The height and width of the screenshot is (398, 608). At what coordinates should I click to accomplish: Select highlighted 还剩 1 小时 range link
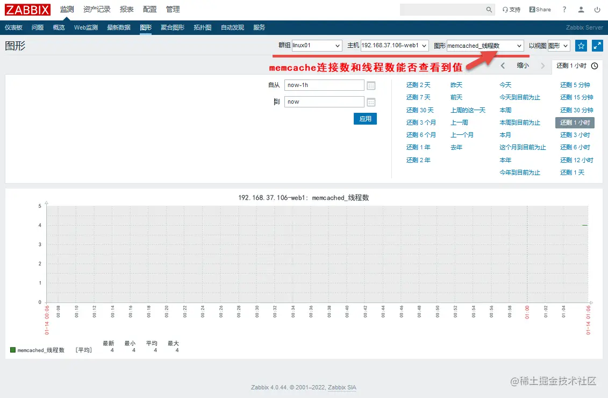coord(575,122)
